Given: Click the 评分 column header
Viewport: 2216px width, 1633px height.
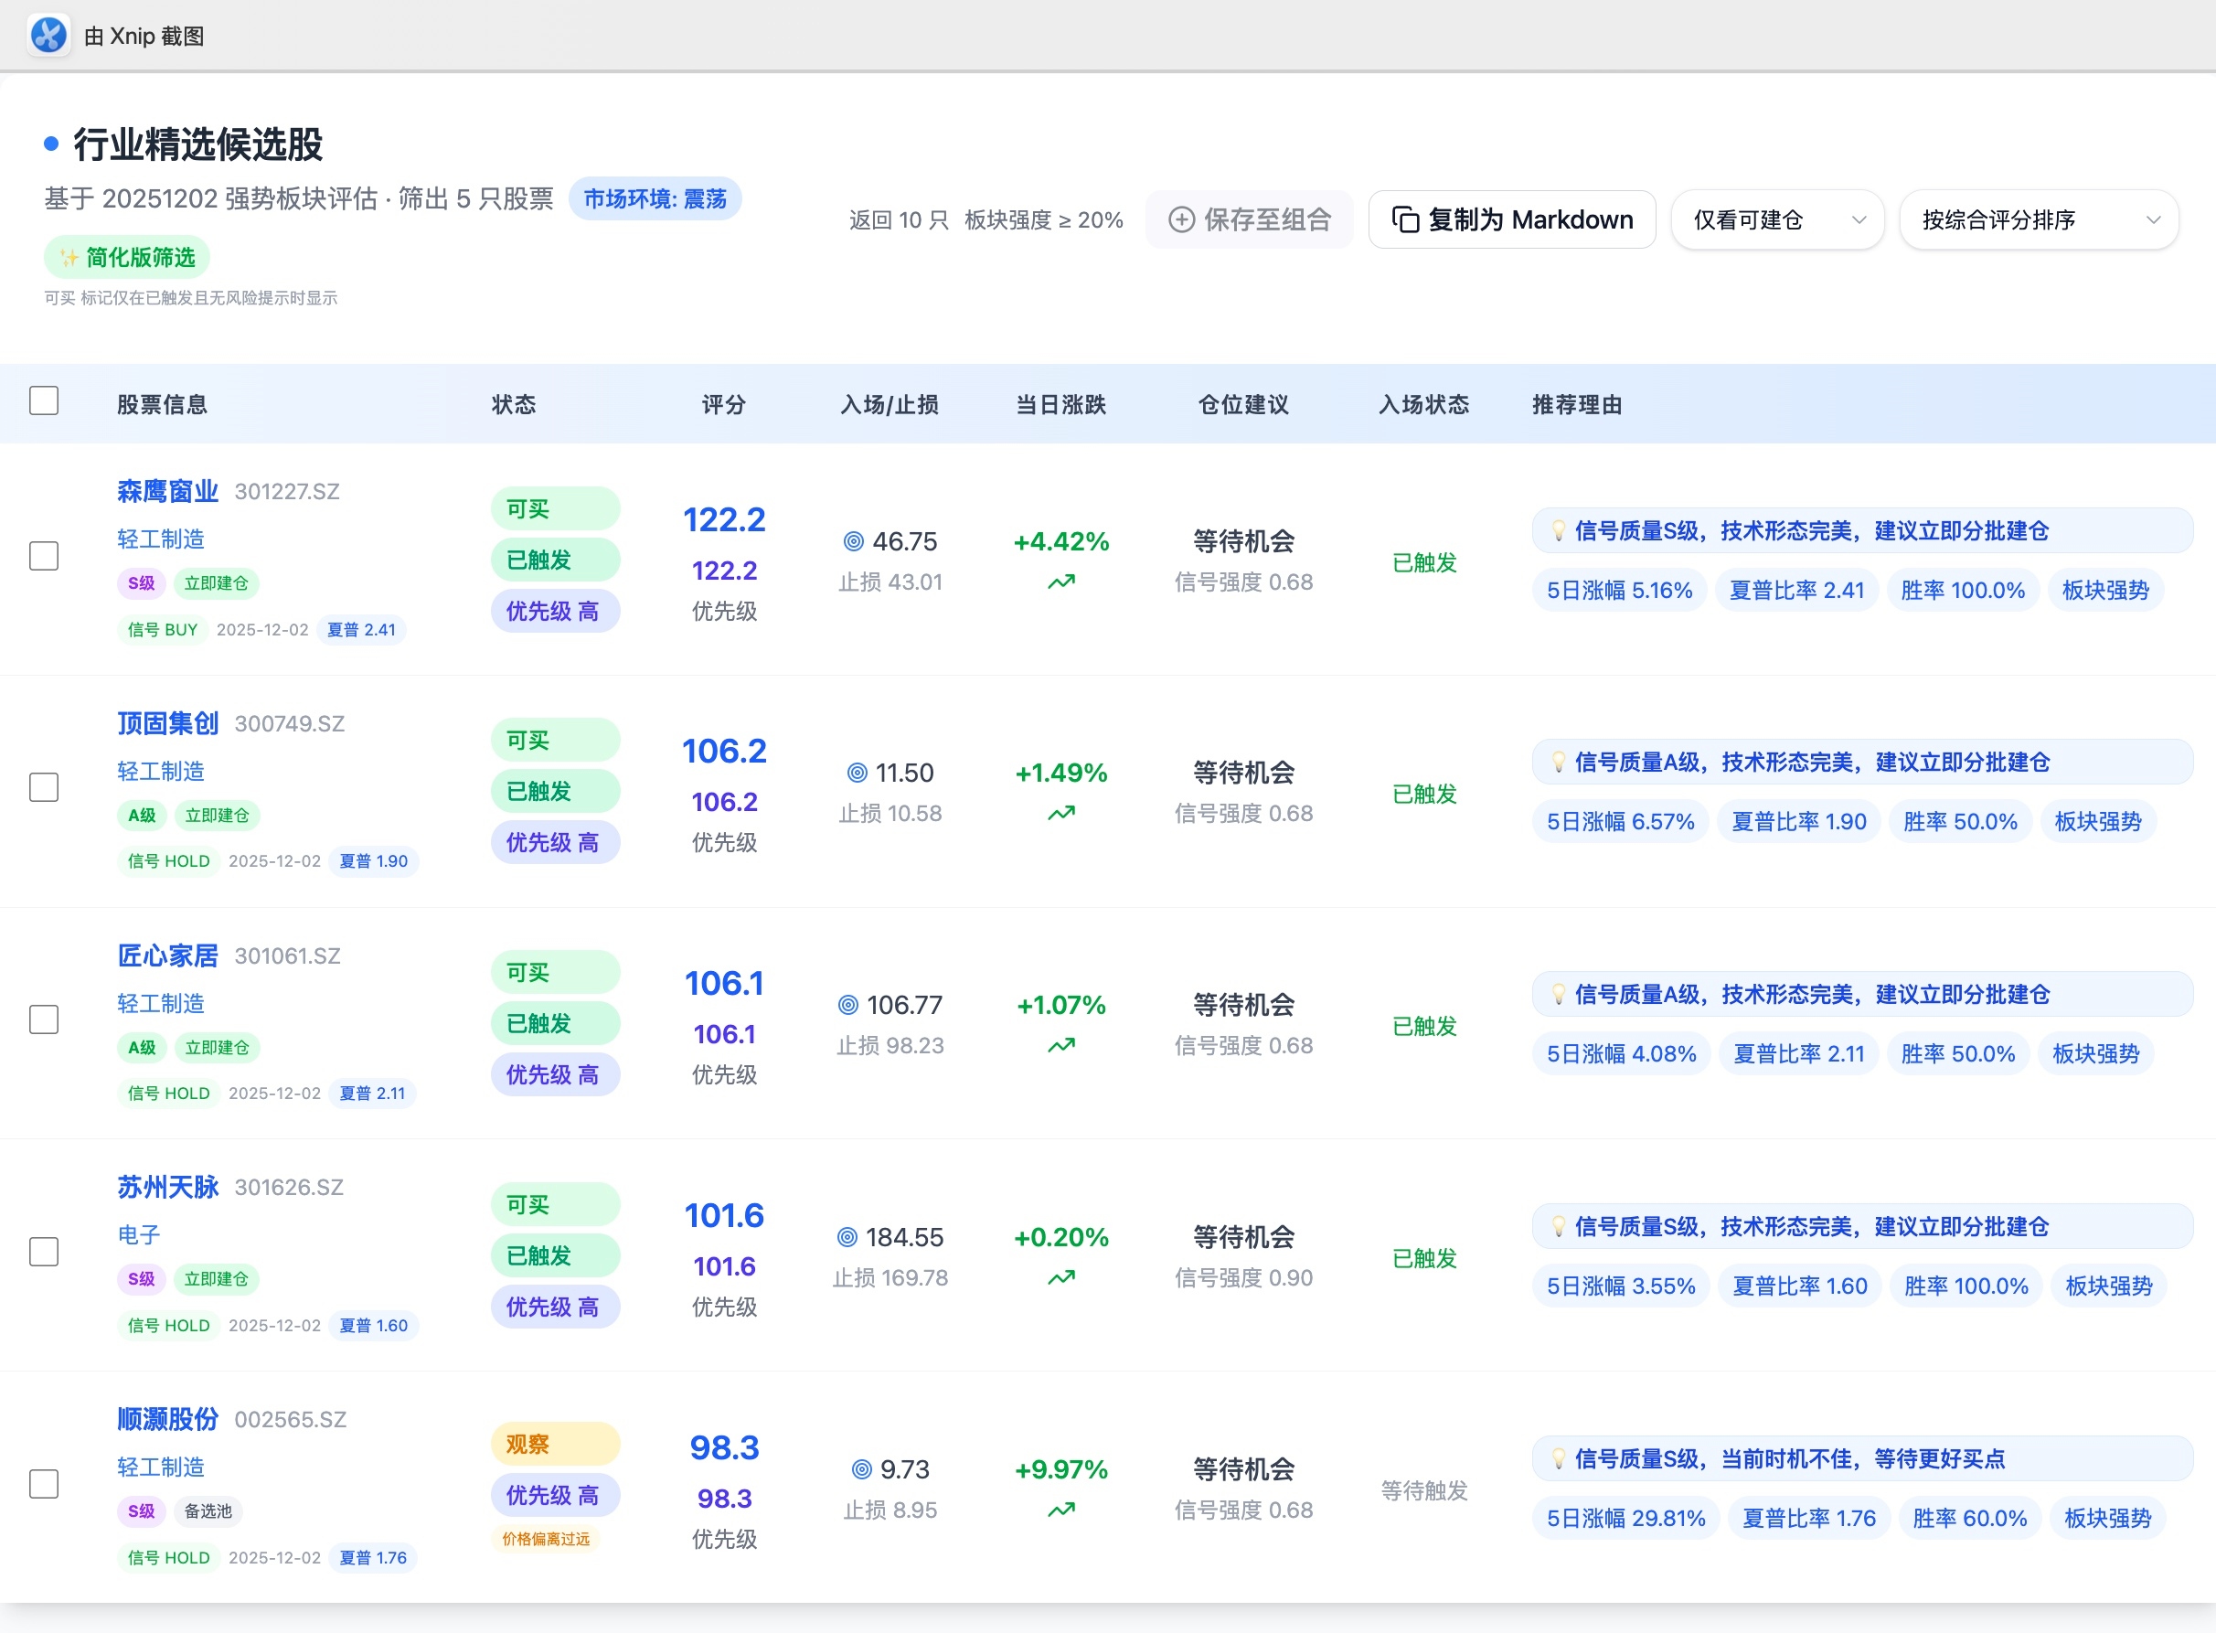Looking at the screenshot, I should (x=723, y=404).
